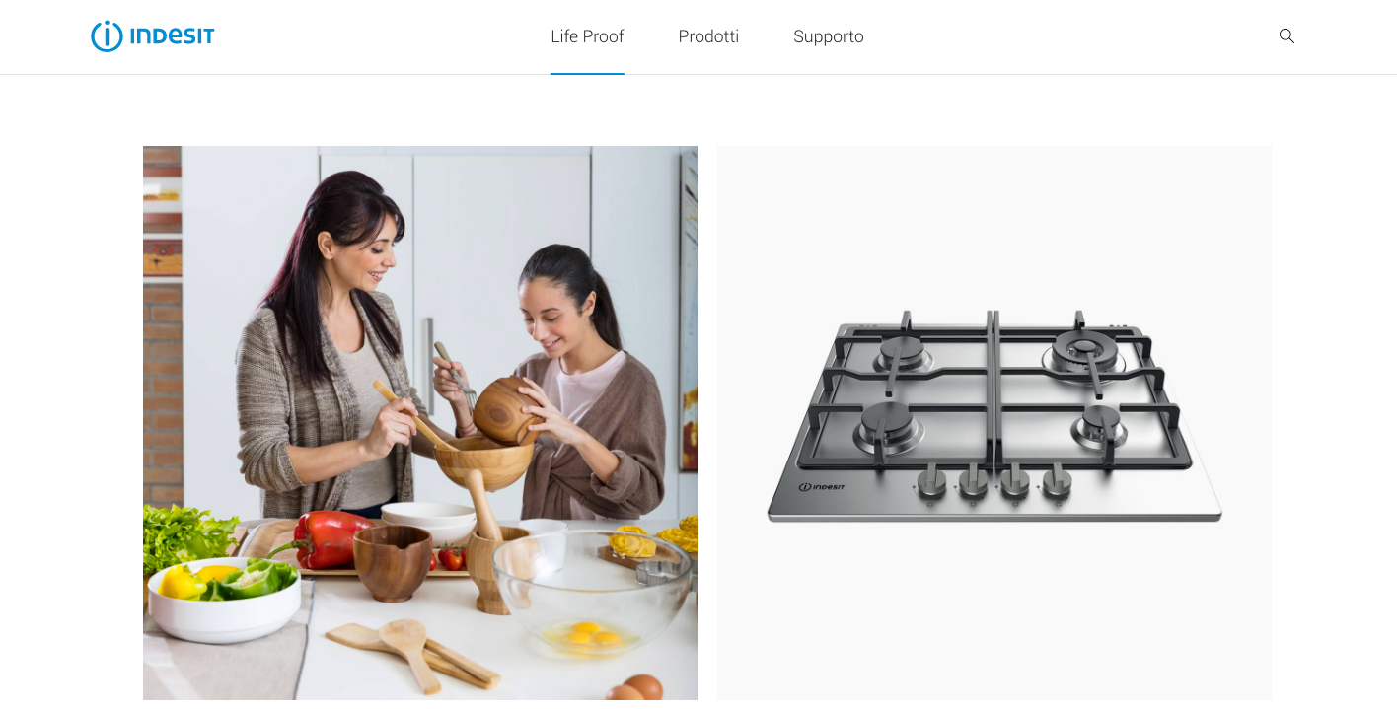Image resolution: width=1397 pixels, height=709 pixels.
Task: Click the Indesit logo printed on the hob
Action: tap(822, 486)
